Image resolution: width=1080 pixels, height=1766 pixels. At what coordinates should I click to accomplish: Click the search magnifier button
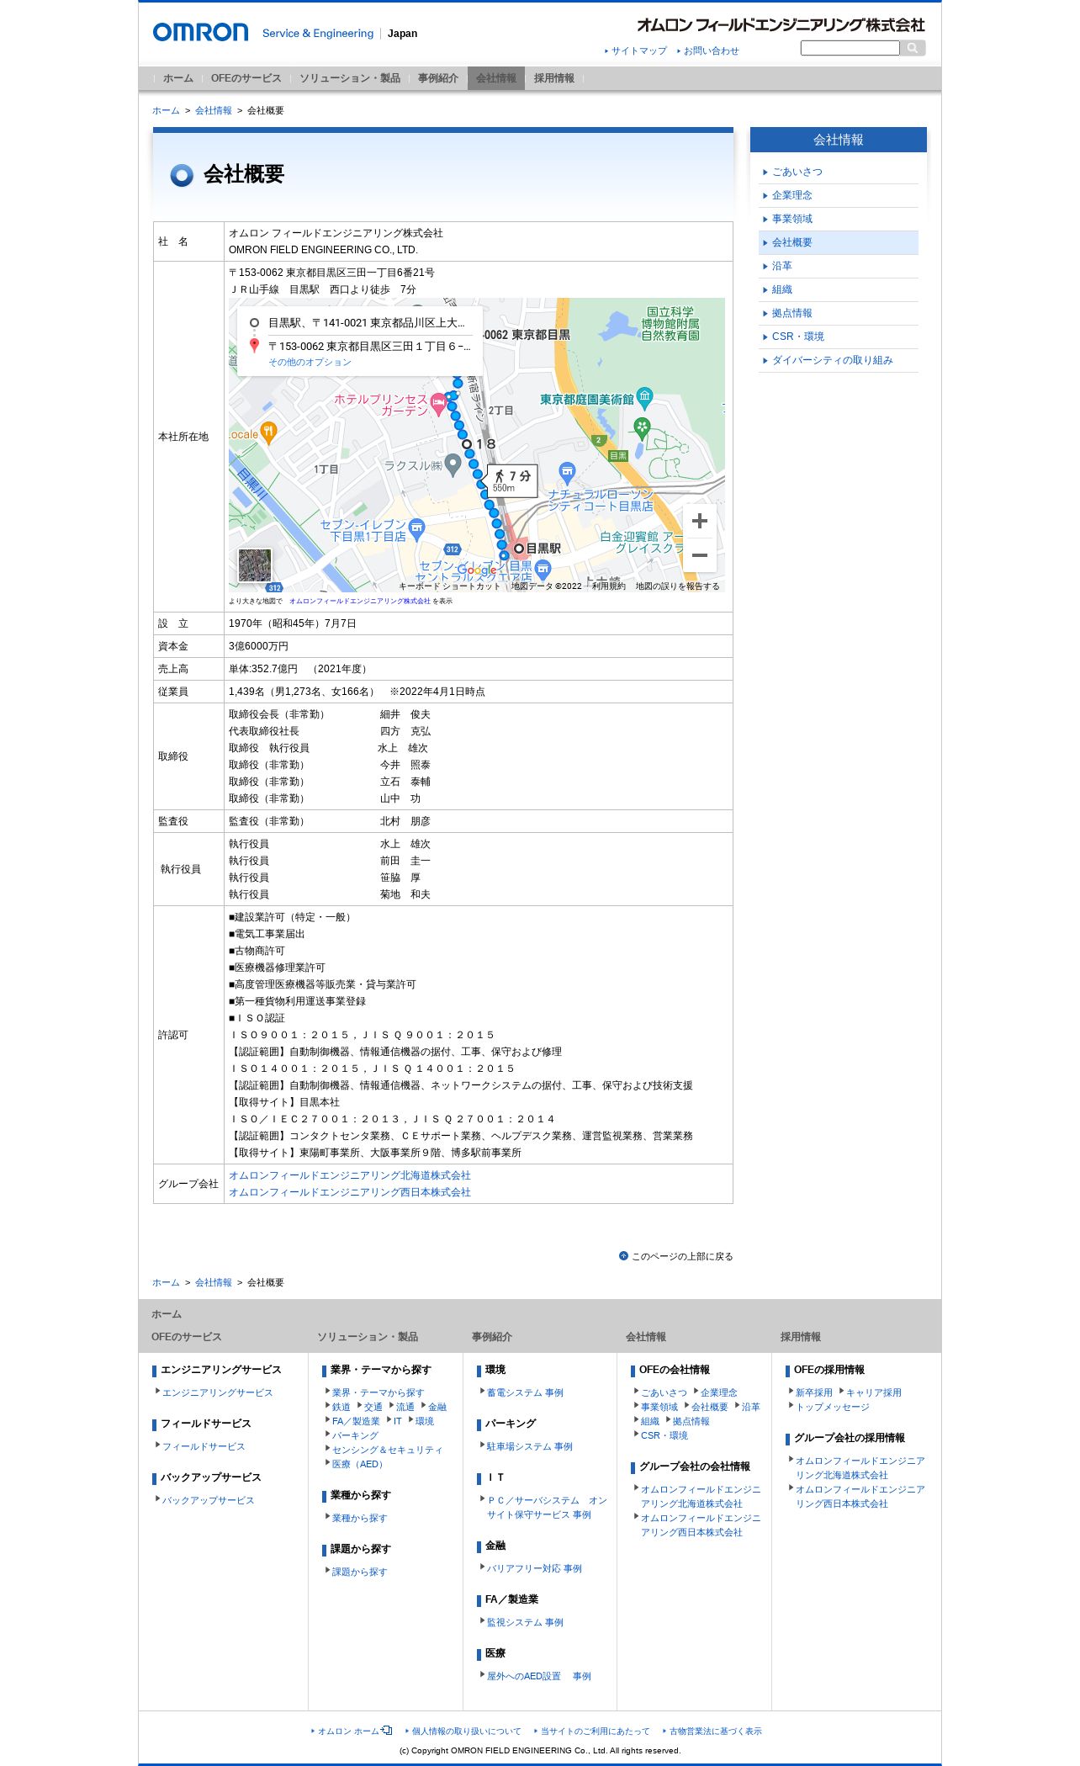913,48
